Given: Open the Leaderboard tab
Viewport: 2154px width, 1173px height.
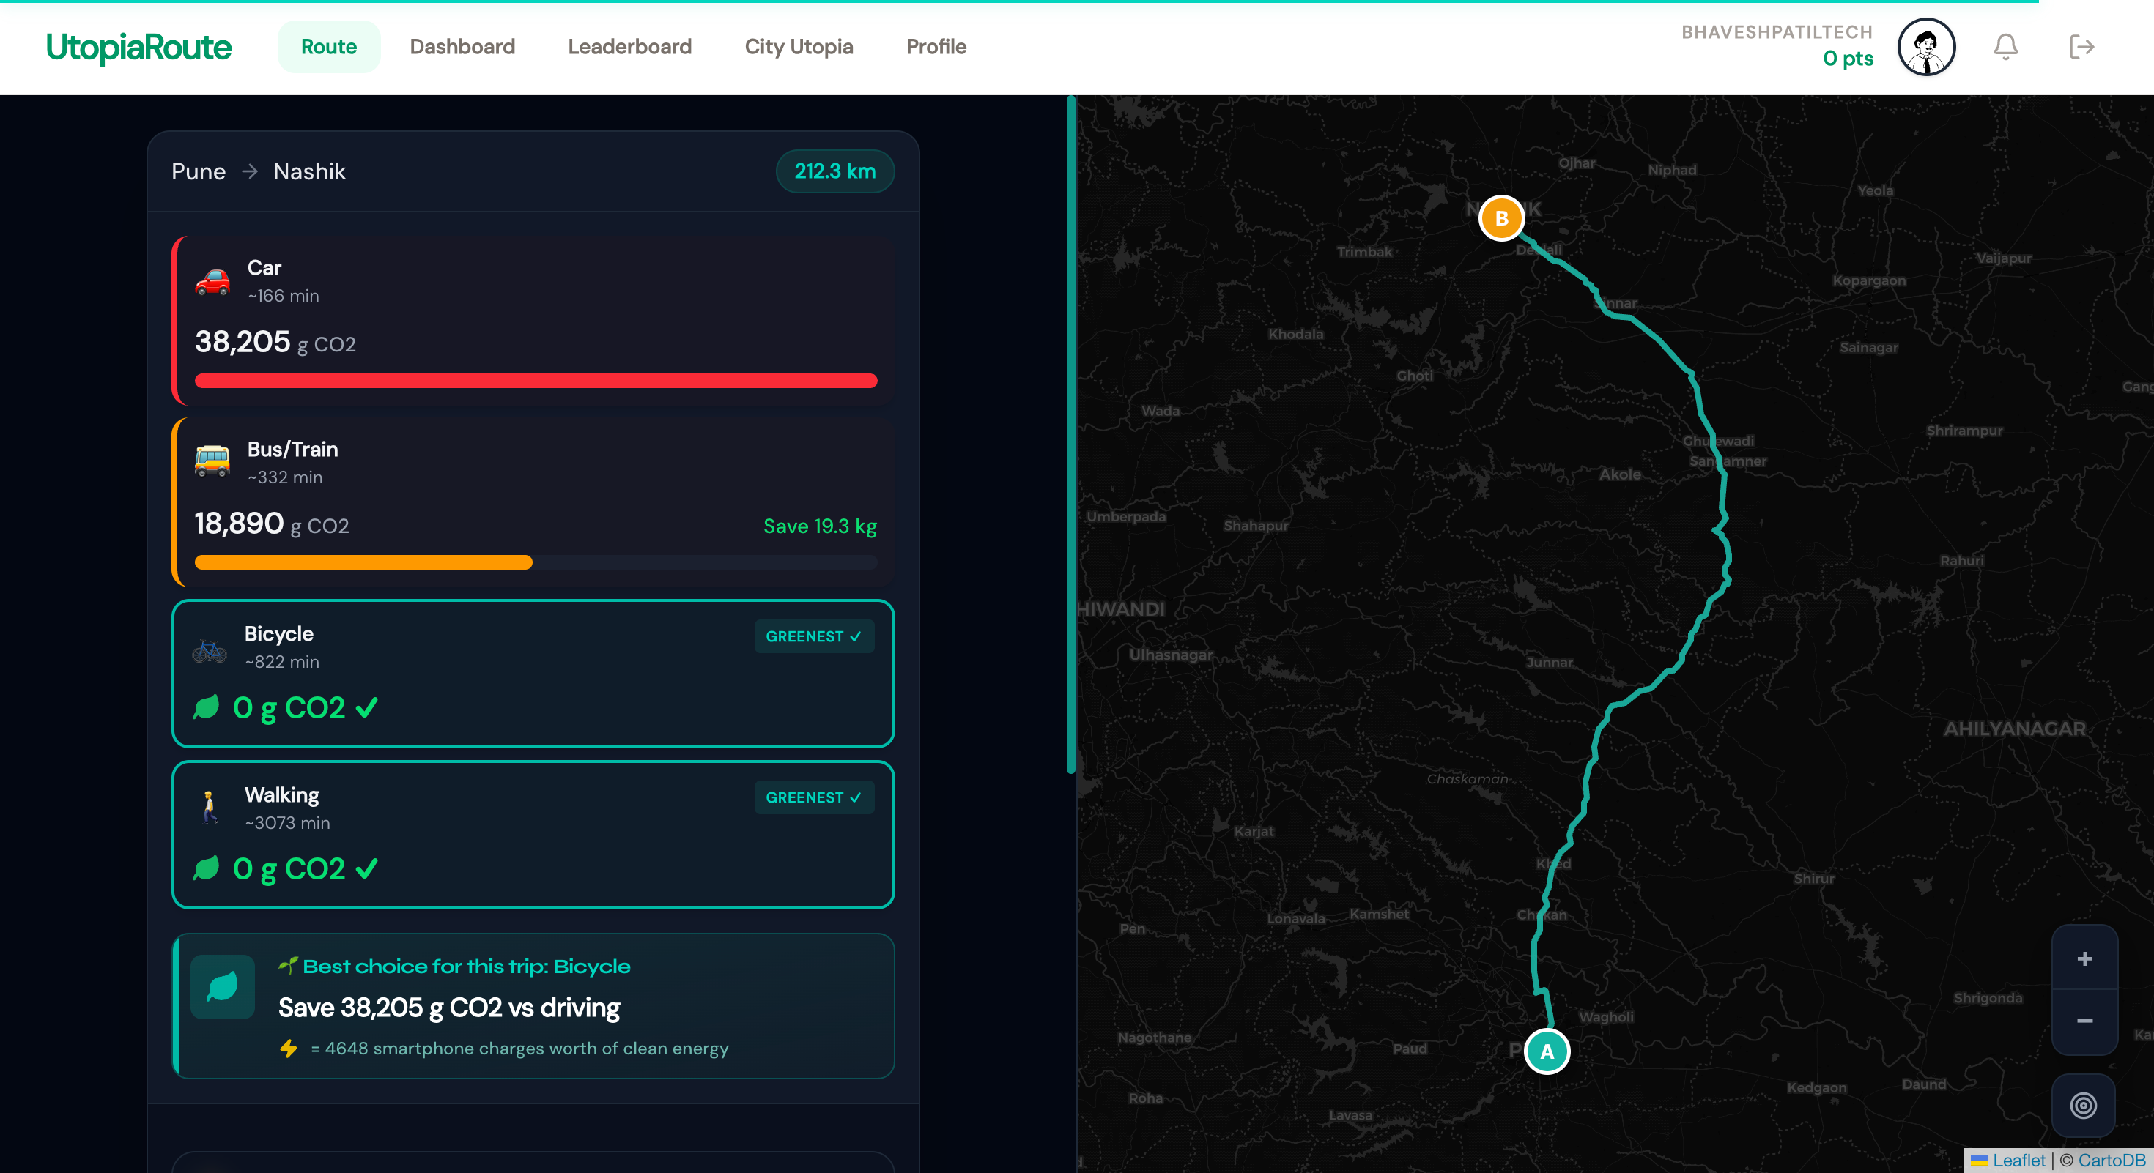Looking at the screenshot, I should [629, 47].
